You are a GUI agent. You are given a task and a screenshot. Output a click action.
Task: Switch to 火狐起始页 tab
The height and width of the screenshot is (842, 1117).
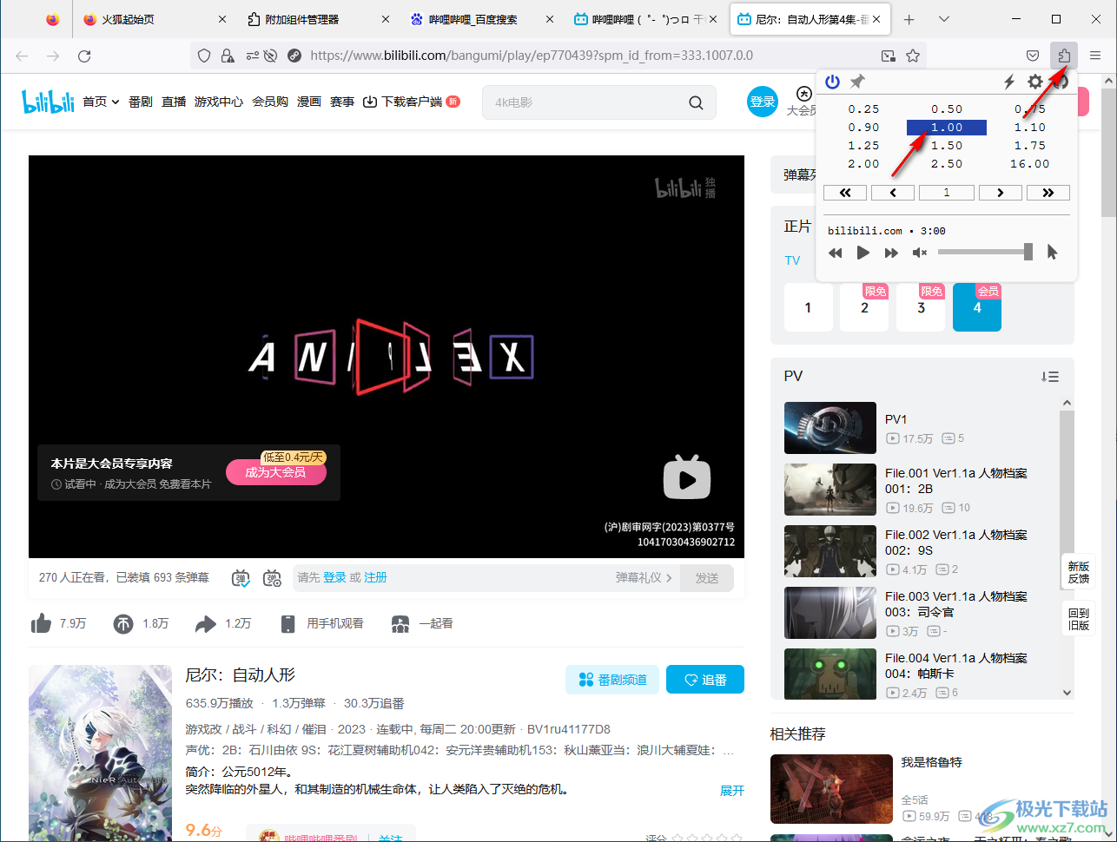[x=154, y=19]
